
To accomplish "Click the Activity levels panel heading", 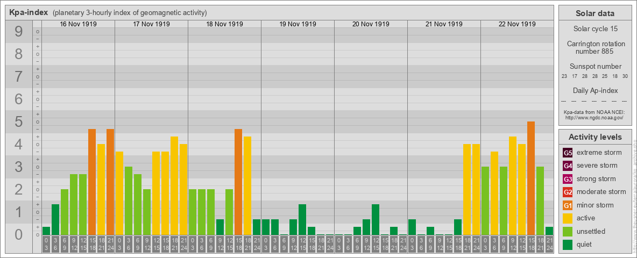I will pyautogui.click(x=594, y=137).
